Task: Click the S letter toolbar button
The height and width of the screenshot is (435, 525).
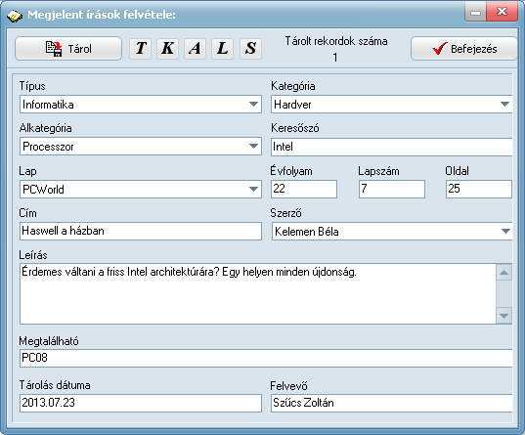Action: click(250, 48)
